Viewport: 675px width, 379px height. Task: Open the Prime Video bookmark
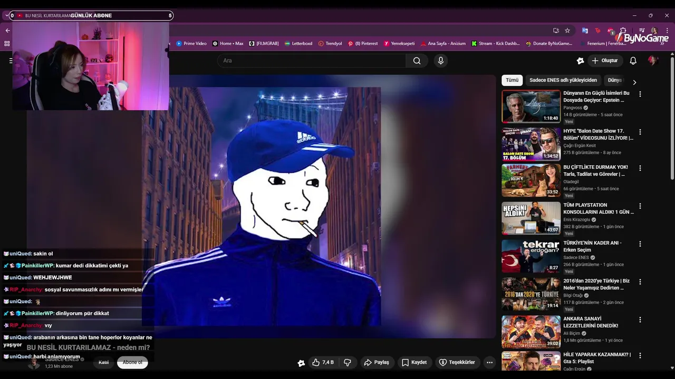click(191, 44)
